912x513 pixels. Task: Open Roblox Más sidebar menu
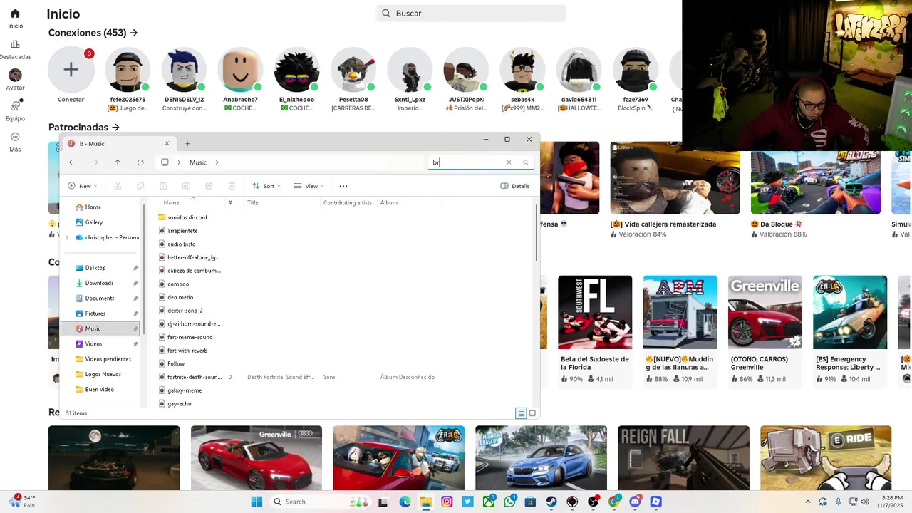pos(15,142)
